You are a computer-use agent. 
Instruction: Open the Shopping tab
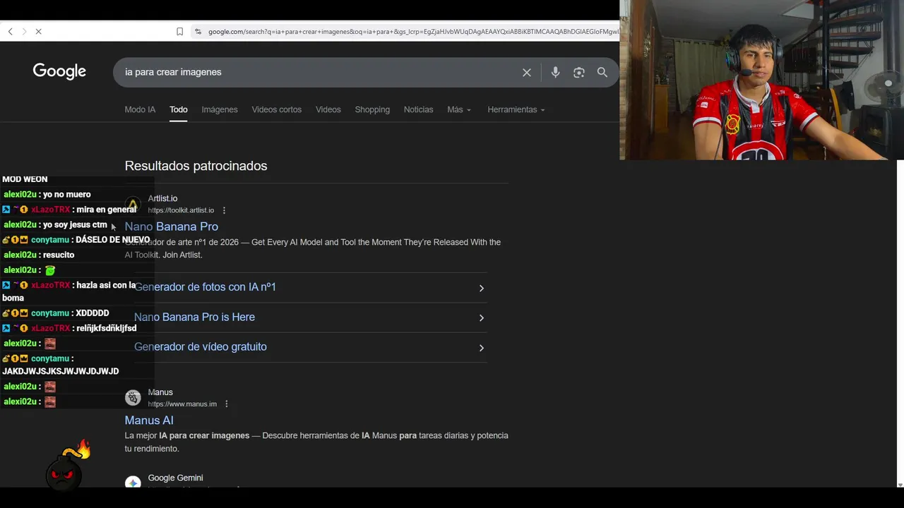pos(372,109)
